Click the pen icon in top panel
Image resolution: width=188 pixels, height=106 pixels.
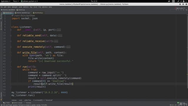[x=178, y=1]
